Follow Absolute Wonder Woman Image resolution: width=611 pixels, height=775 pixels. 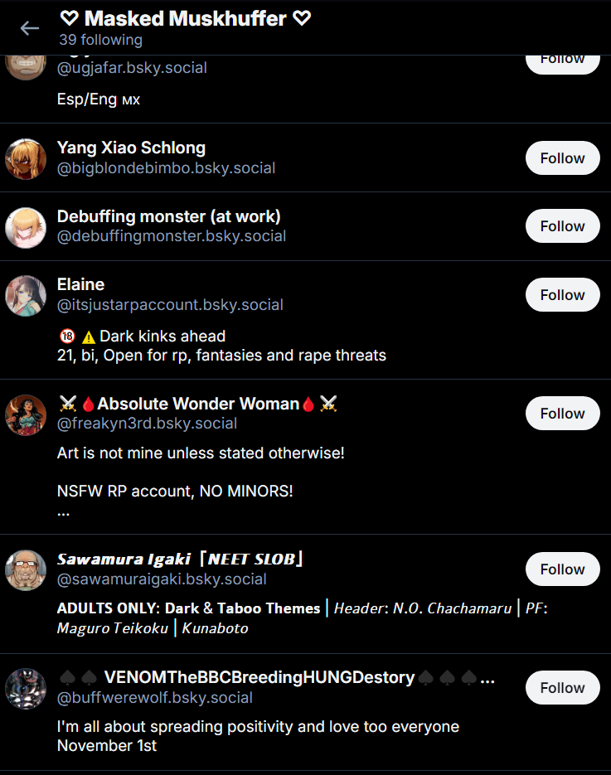[563, 414]
